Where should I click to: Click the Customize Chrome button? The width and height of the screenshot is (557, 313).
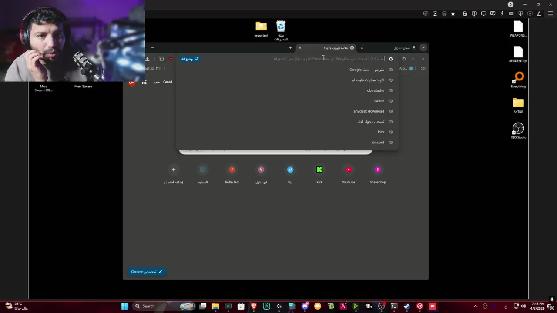point(146,272)
